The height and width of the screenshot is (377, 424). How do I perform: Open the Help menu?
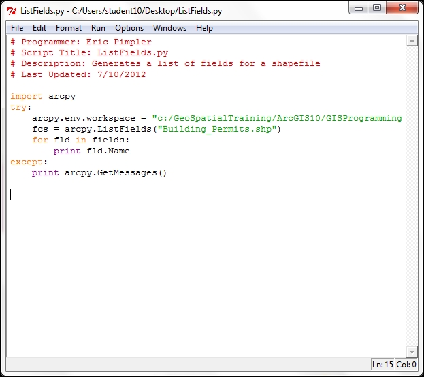pyautogui.click(x=204, y=28)
